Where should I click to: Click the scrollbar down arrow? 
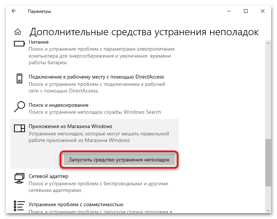(268, 211)
